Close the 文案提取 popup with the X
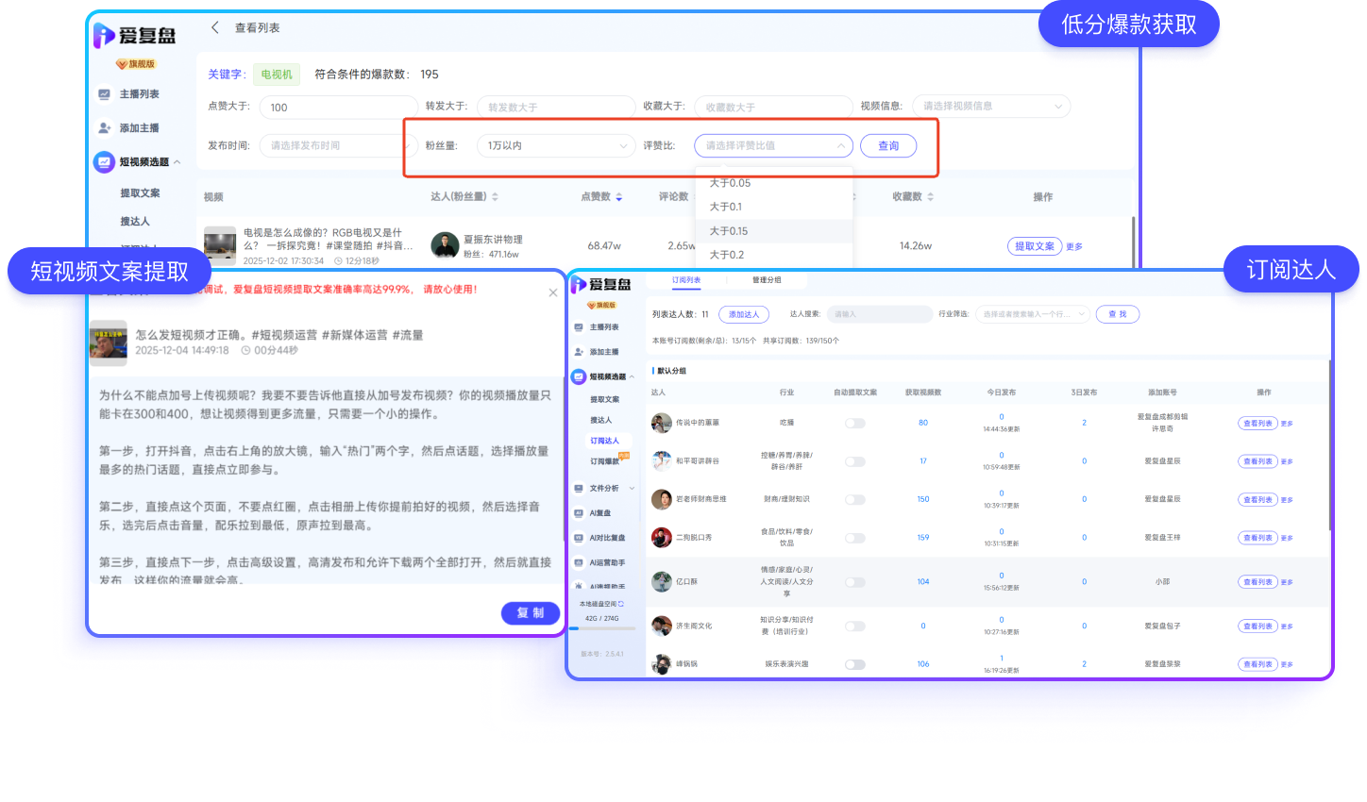 pyautogui.click(x=553, y=293)
